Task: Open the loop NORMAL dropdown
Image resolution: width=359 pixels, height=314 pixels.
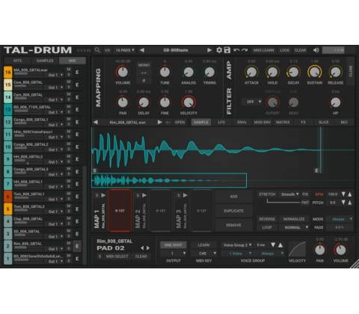Action: tap(295, 227)
